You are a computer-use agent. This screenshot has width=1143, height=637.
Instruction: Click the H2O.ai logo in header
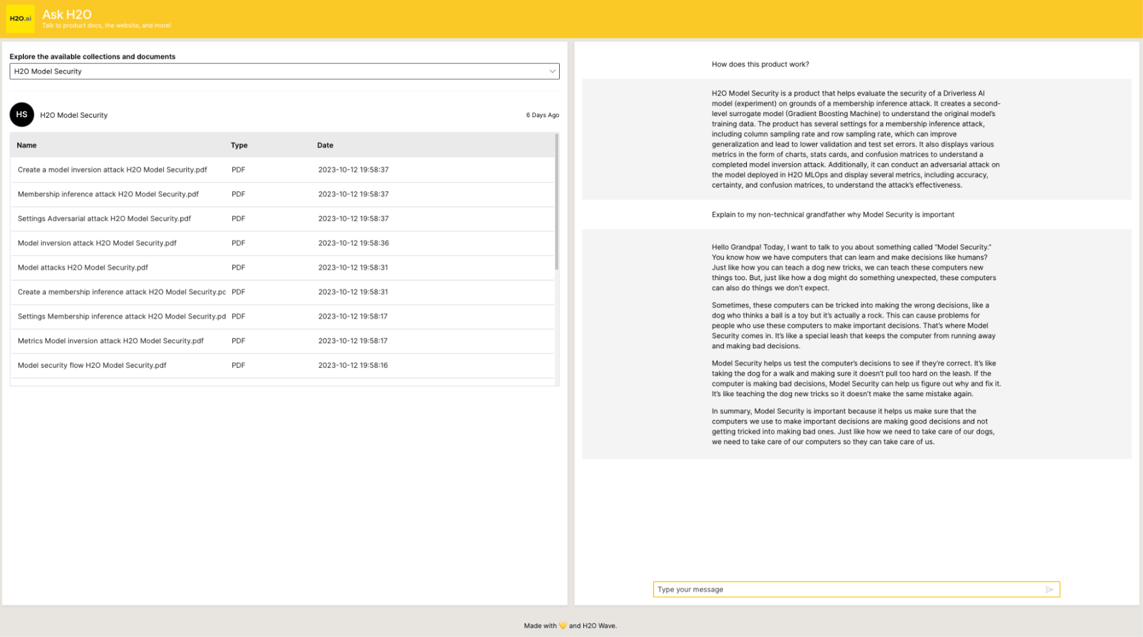[21, 18]
